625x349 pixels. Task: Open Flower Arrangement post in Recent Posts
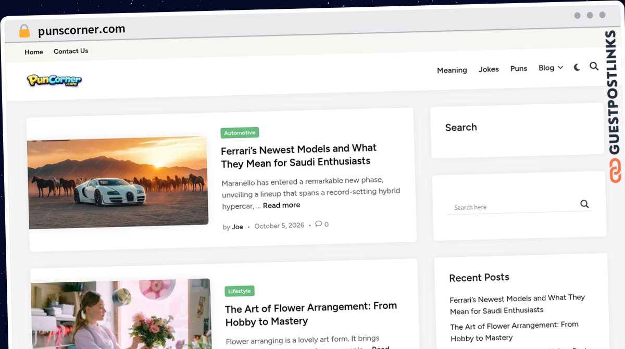coord(514,331)
